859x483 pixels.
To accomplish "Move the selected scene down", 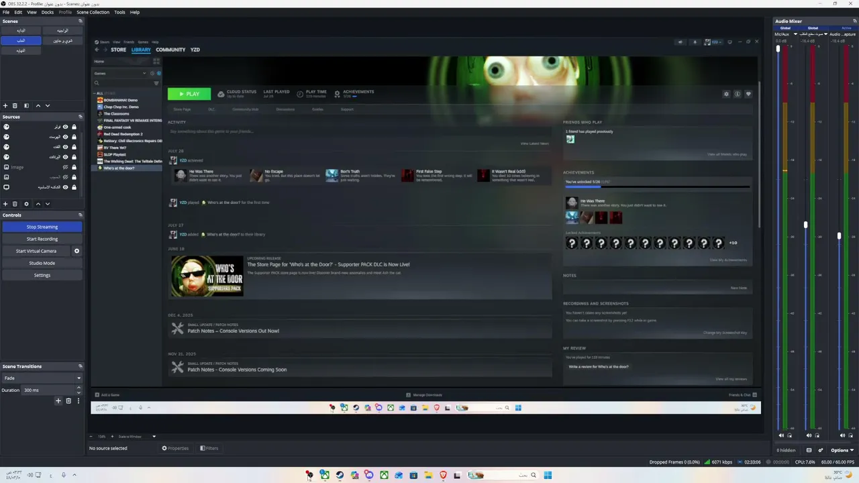I will pos(48,105).
